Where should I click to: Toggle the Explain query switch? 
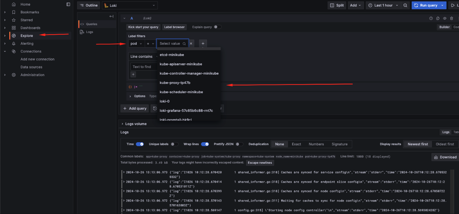pos(218,27)
